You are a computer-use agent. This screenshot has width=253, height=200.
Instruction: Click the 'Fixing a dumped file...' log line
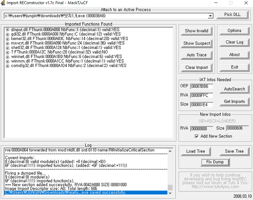25,173
